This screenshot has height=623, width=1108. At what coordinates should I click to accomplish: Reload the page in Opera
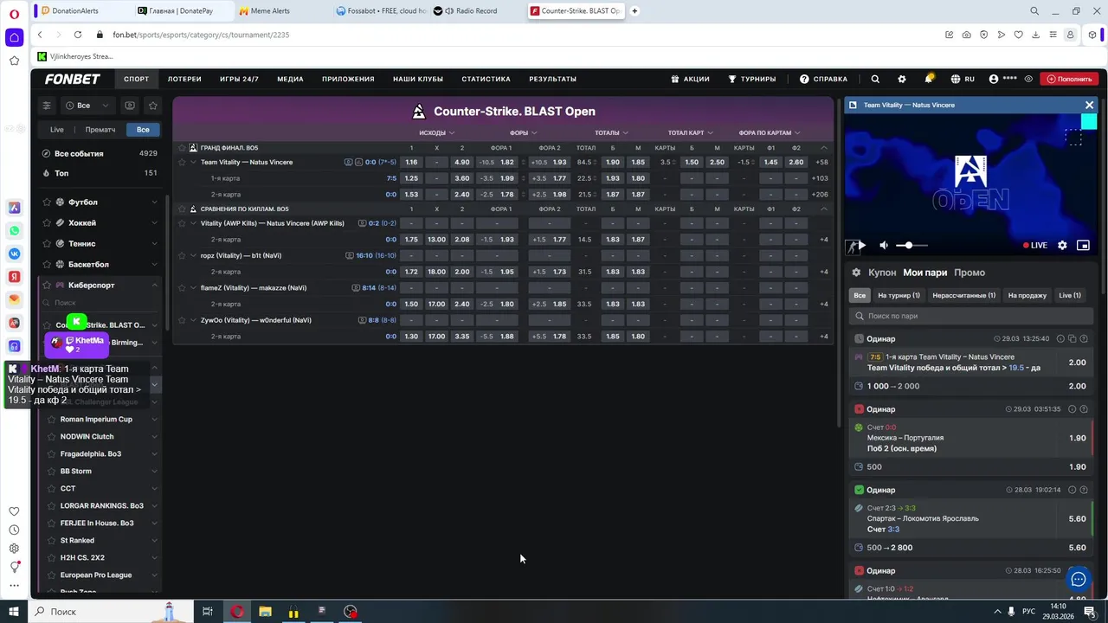78,35
